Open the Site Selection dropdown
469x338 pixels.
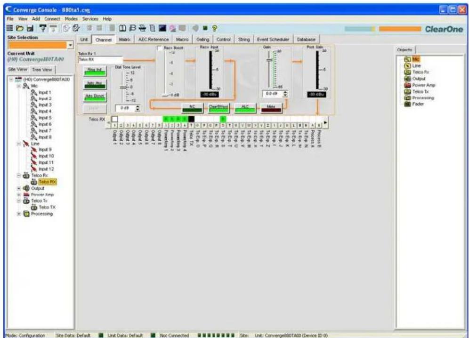(71, 45)
